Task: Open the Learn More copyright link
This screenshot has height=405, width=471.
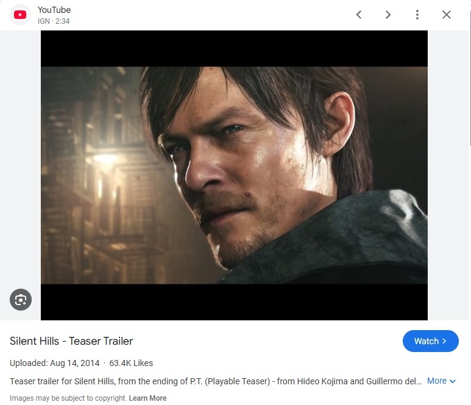Action: (147, 398)
